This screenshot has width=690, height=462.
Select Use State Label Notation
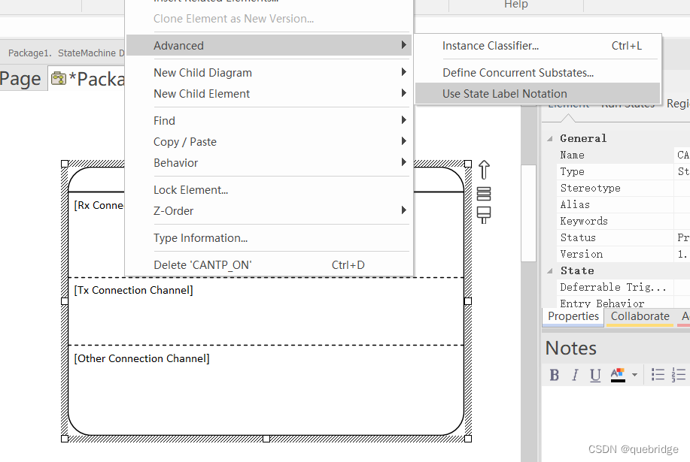537,94
